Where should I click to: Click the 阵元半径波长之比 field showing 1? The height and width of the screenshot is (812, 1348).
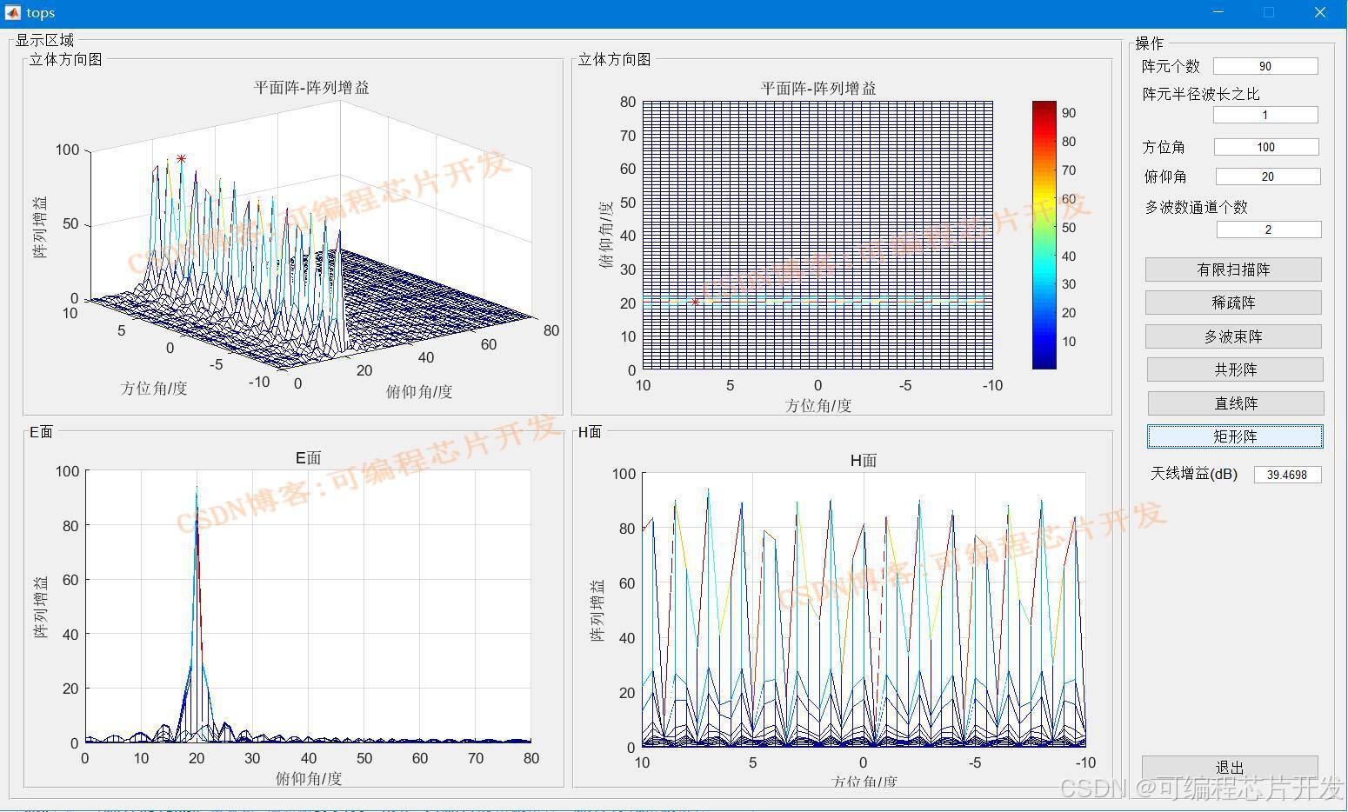[x=1265, y=115]
